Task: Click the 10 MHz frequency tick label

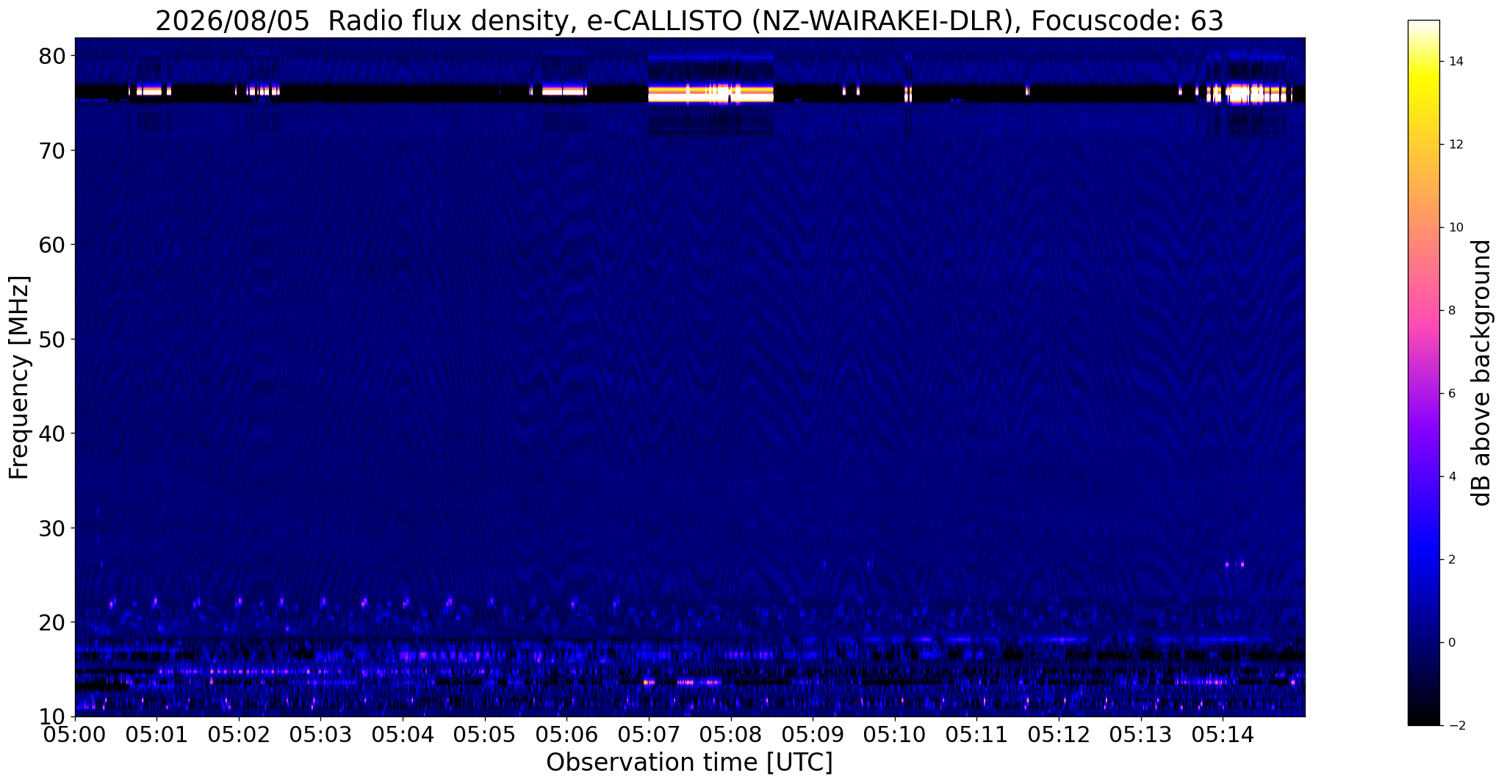Action: tap(53, 716)
